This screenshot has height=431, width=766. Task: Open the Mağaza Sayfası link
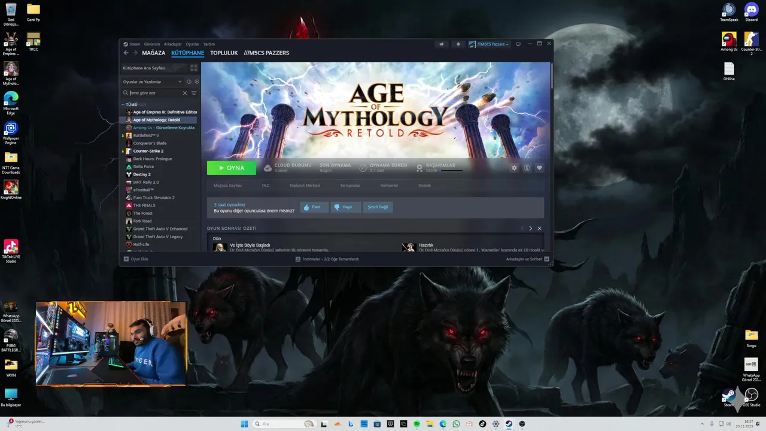tap(227, 186)
